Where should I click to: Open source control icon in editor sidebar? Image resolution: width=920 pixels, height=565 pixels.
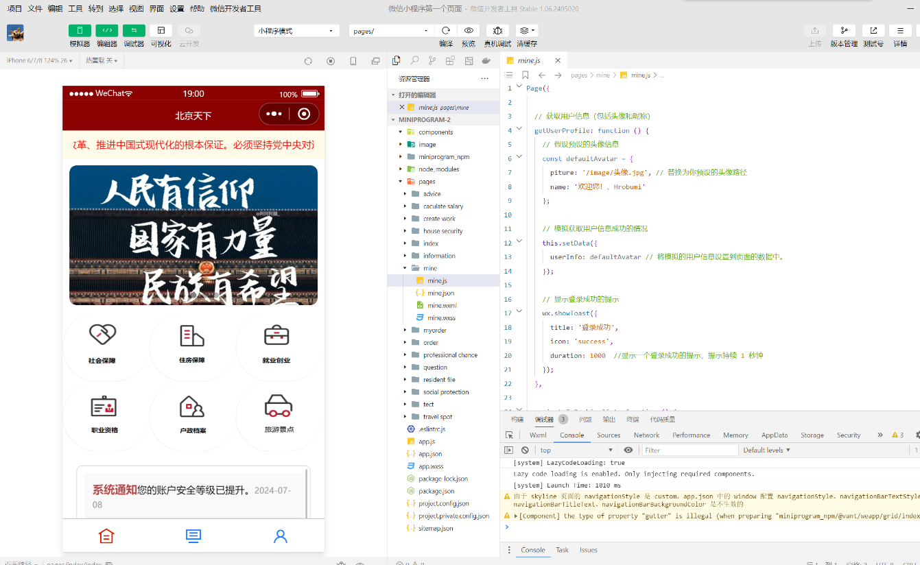click(x=432, y=60)
